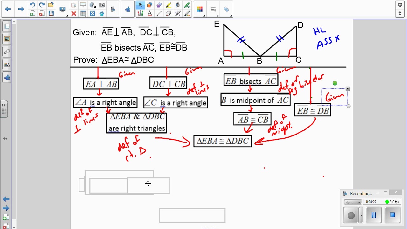Delete page using top toolbar icon

[42, 13]
